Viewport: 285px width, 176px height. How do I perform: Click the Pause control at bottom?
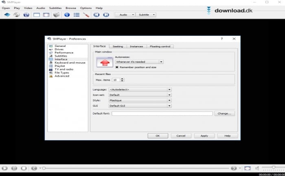coord(14,168)
